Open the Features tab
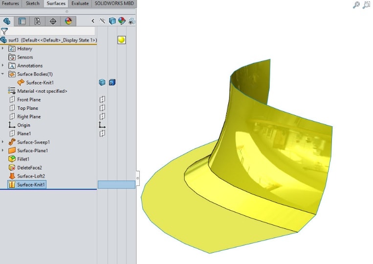This screenshot has width=373, height=264. click(x=11, y=3)
